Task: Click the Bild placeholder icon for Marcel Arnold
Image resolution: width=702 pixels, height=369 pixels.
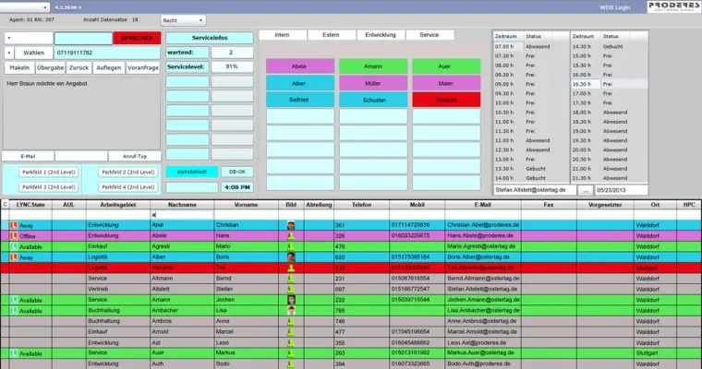Action: point(291,332)
